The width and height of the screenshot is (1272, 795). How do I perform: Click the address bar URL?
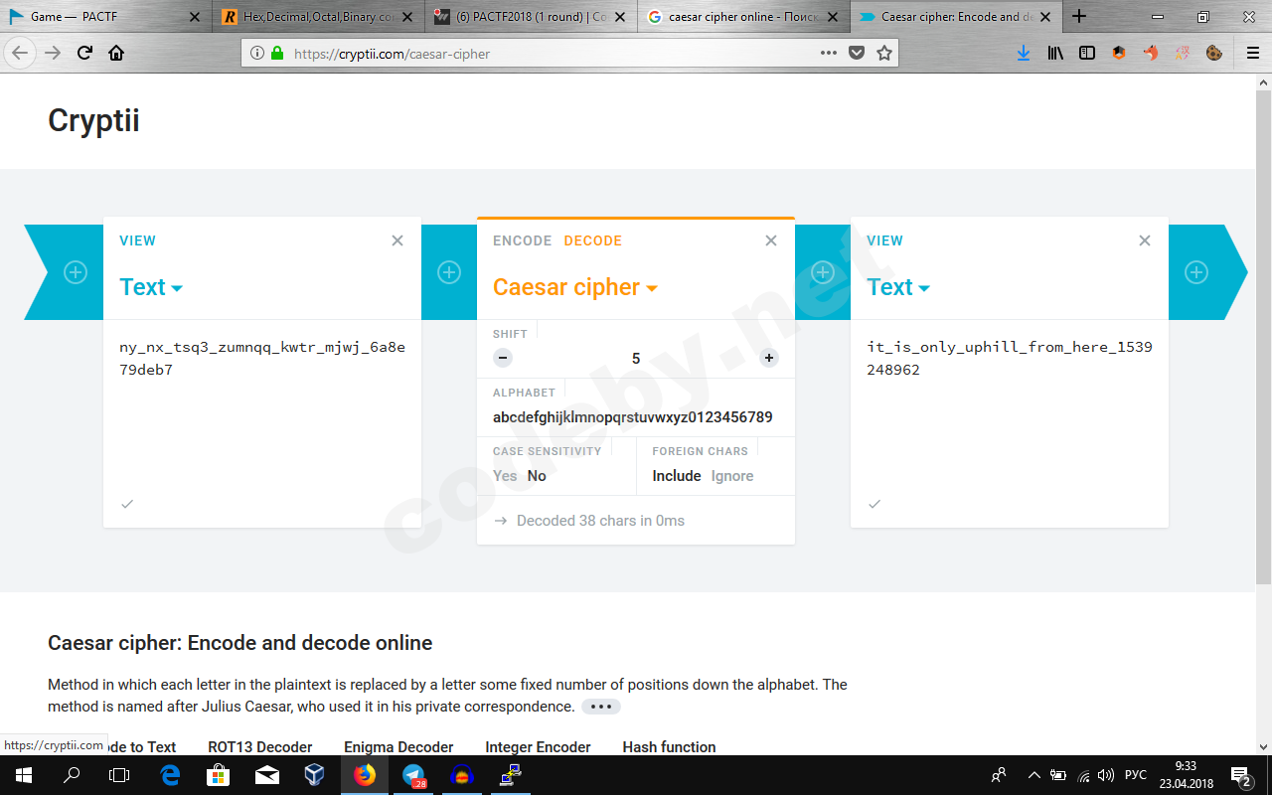[392, 54]
